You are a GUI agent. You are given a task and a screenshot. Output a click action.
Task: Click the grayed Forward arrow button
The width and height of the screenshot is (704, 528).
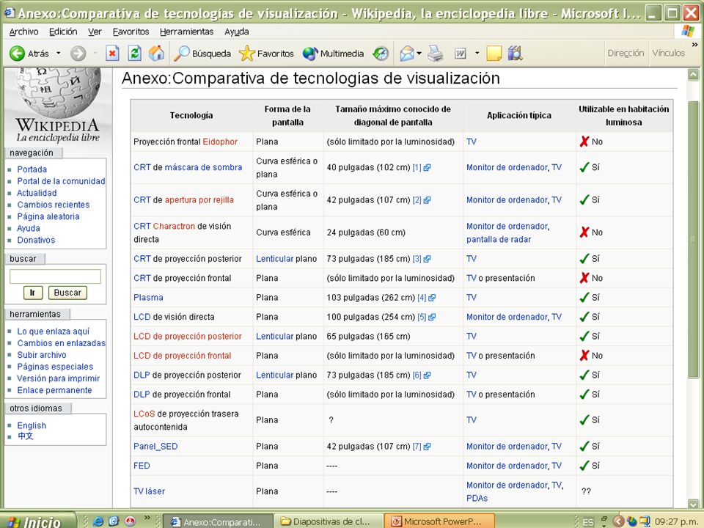[78, 54]
